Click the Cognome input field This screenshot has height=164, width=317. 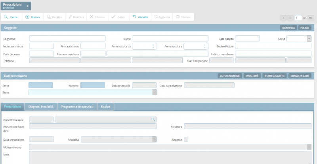[67, 38]
